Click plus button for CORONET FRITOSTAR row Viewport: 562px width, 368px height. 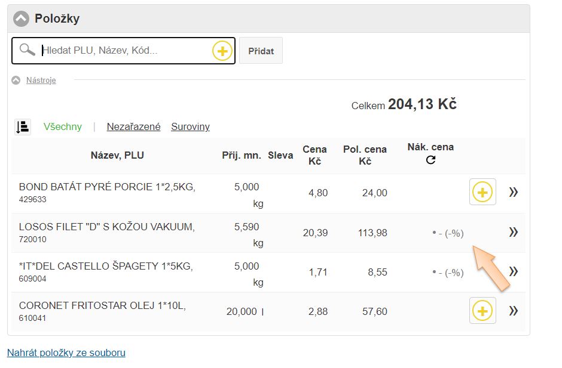point(482,311)
